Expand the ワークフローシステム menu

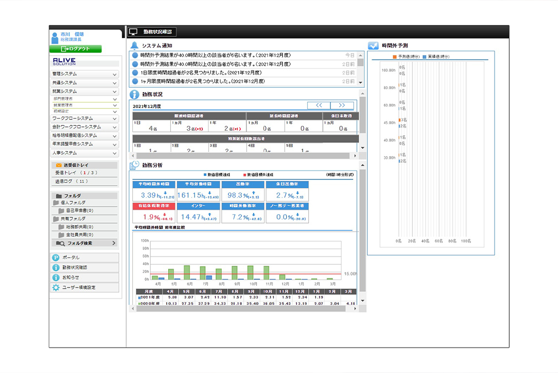114,119
